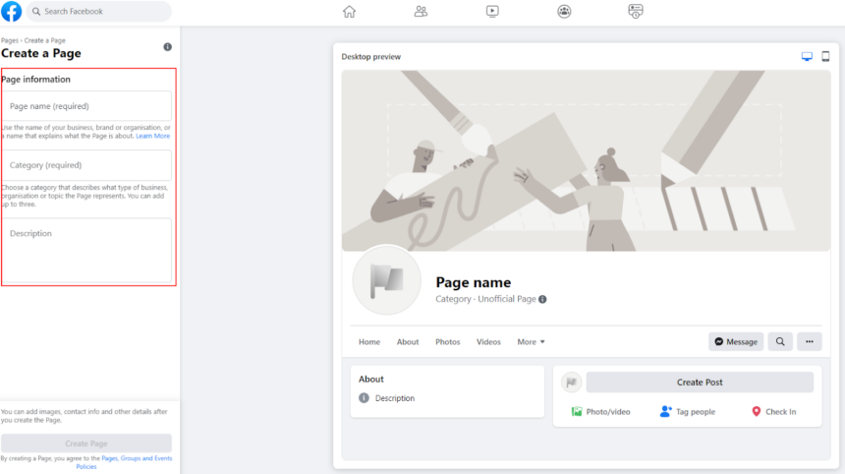Click the Create a Page breadcrumb text
The height and width of the screenshot is (474, 845).
tap(45, 40)
